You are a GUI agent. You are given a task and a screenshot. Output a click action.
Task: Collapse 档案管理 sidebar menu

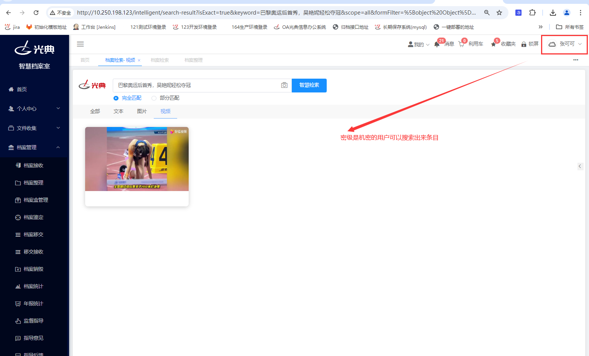click(x=35, y=147)
